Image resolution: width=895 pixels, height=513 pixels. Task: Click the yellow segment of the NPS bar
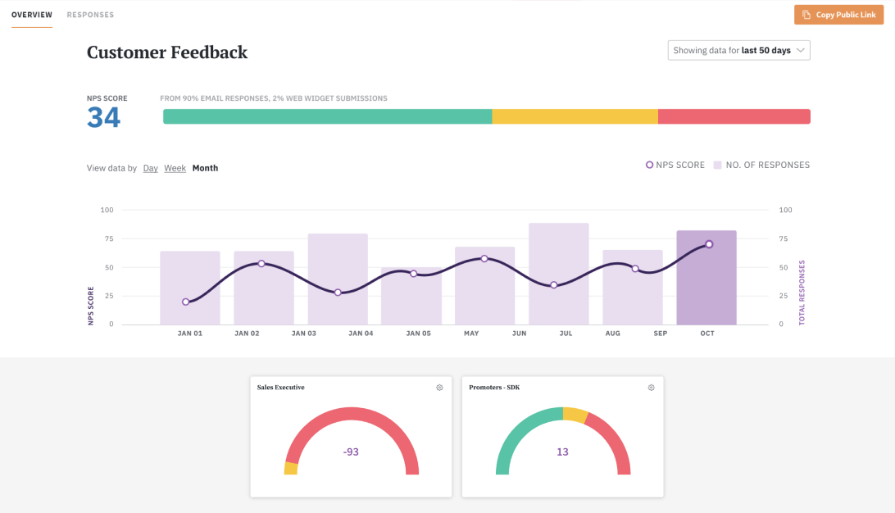[574, 116]
